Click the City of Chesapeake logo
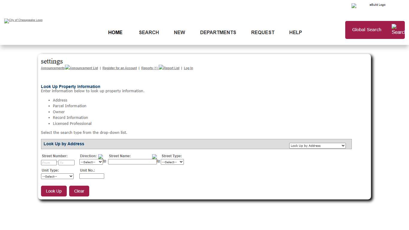This screenshot has height=230, width=409. (23, 20)
